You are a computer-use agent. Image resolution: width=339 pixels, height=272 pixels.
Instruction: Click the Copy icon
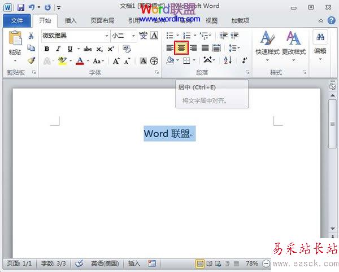pos(31,48)
